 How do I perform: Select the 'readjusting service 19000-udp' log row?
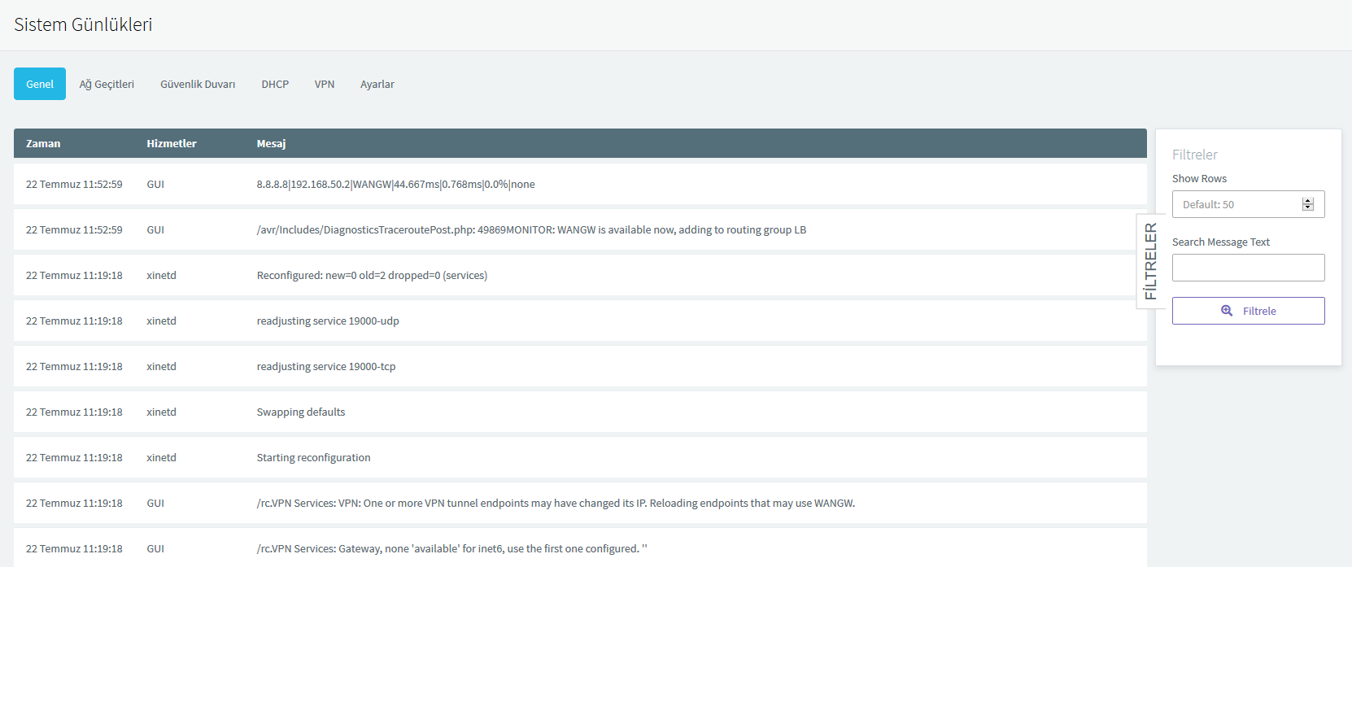point(328,321)
